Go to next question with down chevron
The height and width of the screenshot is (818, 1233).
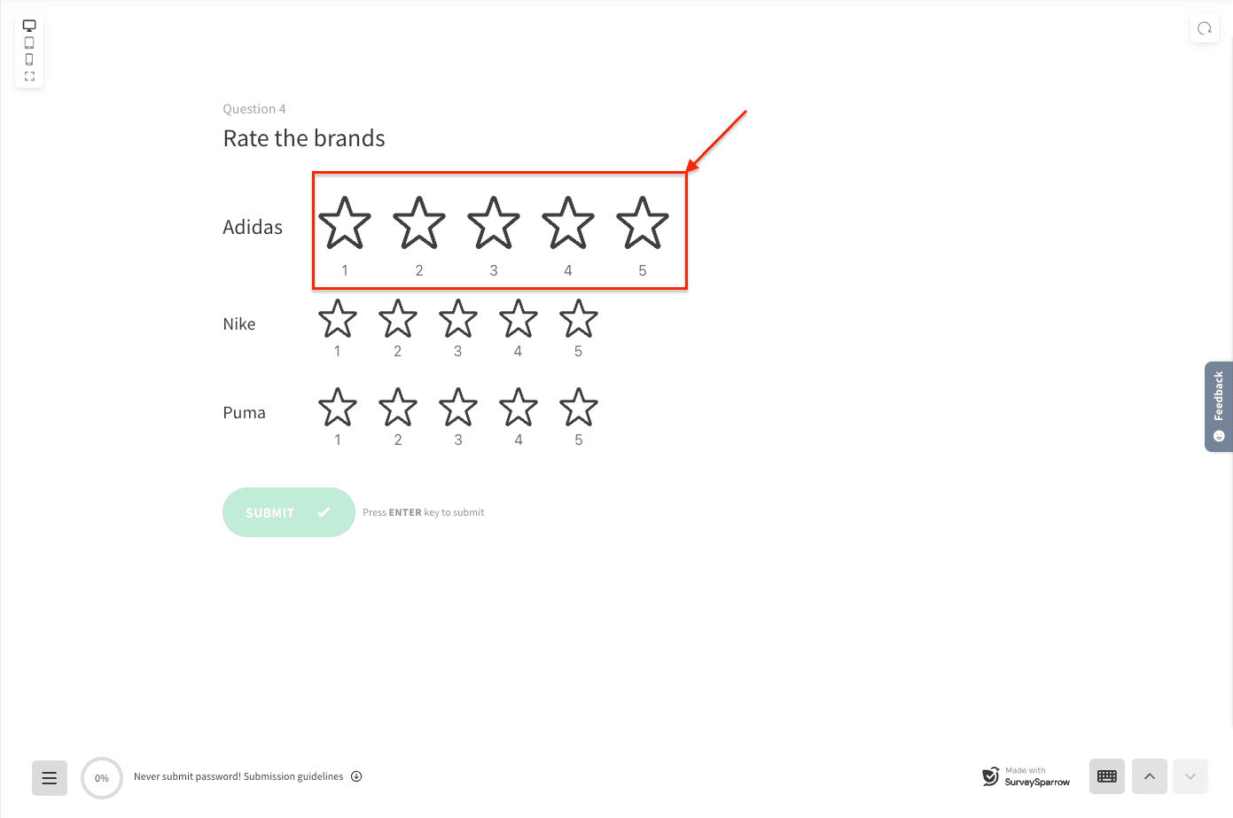(1190, 776)
